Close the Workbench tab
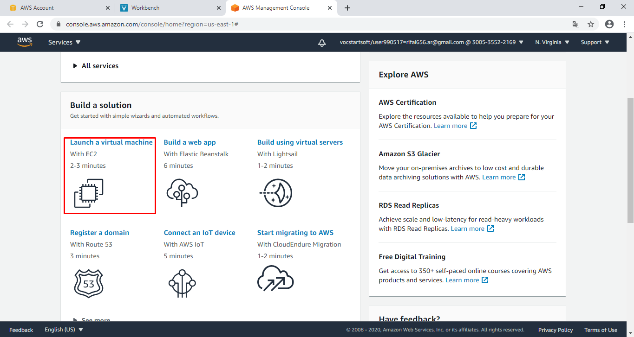 [x=219, y=8]
